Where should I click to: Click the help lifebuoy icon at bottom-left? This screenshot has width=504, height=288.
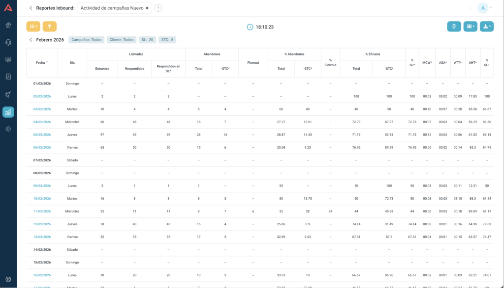(8, 279)
